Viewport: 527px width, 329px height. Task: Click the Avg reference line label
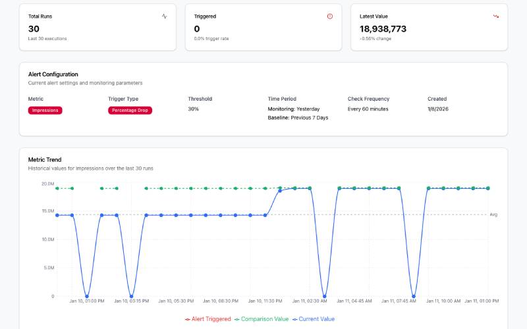tap(493, 215)
